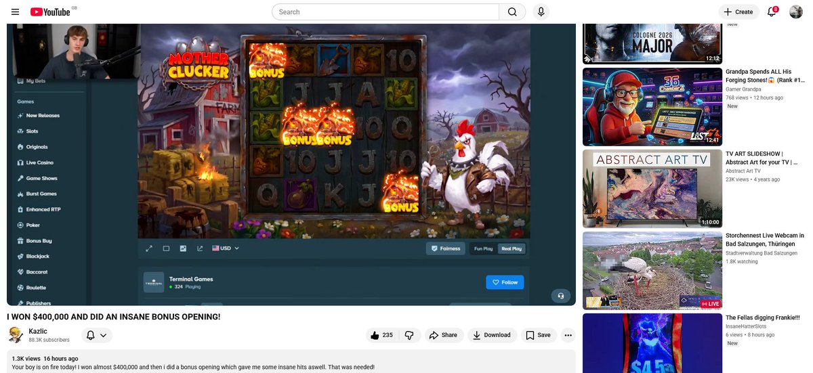Open the account avatar menu
Screen dimensions: 813x373
[796, 12]
